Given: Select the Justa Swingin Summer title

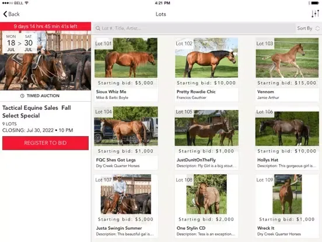Looking at the screenshot, I should coord(119,228).
